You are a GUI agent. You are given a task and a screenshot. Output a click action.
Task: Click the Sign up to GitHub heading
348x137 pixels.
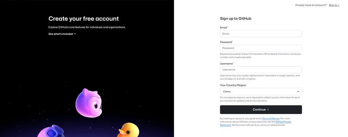click(235, 18)
